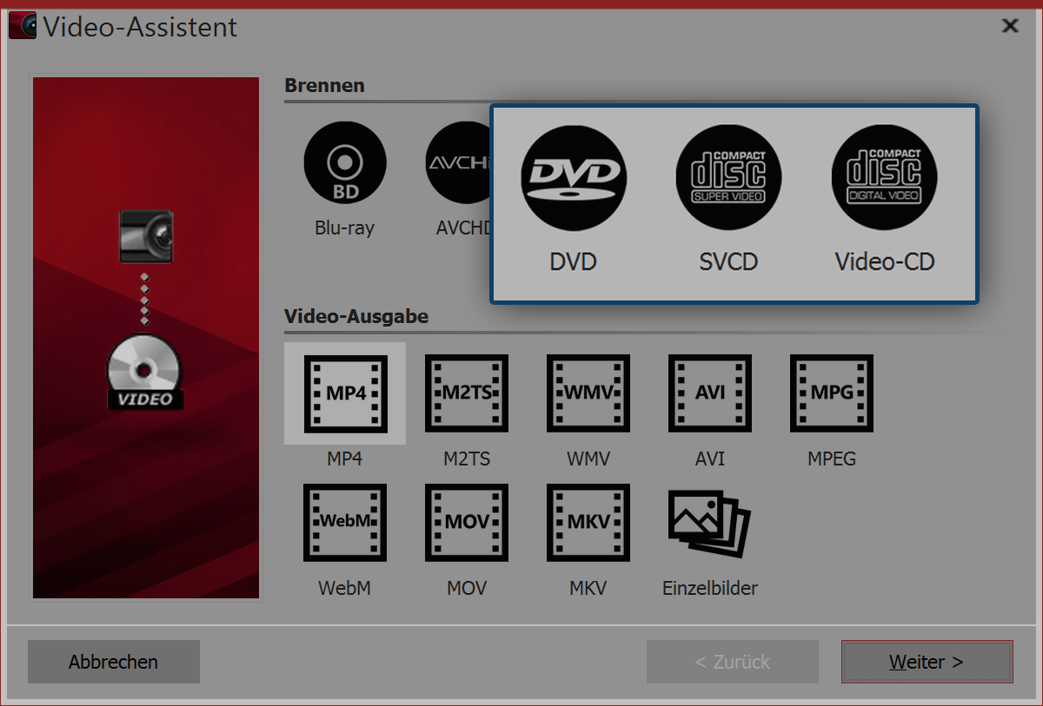1043x706 pixels.
Task: Close the Video-Assistent dialog
Action: tap(1009, 25)
